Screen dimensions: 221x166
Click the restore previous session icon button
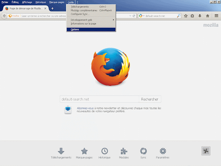[x=206, y=151]
